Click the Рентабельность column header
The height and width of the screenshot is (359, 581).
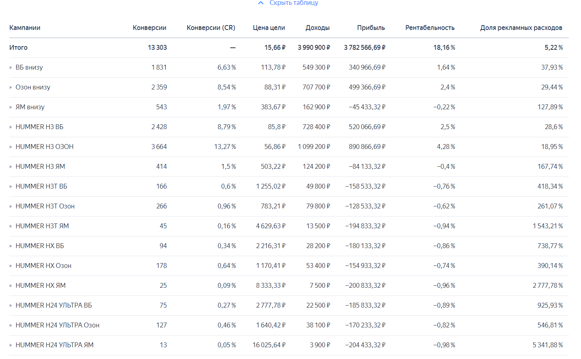[430, 28]
